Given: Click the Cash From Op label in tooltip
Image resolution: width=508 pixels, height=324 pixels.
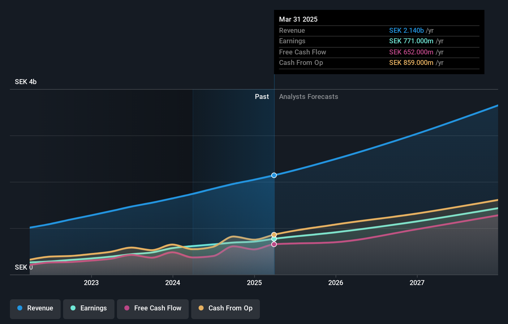Looking at the screenshot, I should (301, 62).
